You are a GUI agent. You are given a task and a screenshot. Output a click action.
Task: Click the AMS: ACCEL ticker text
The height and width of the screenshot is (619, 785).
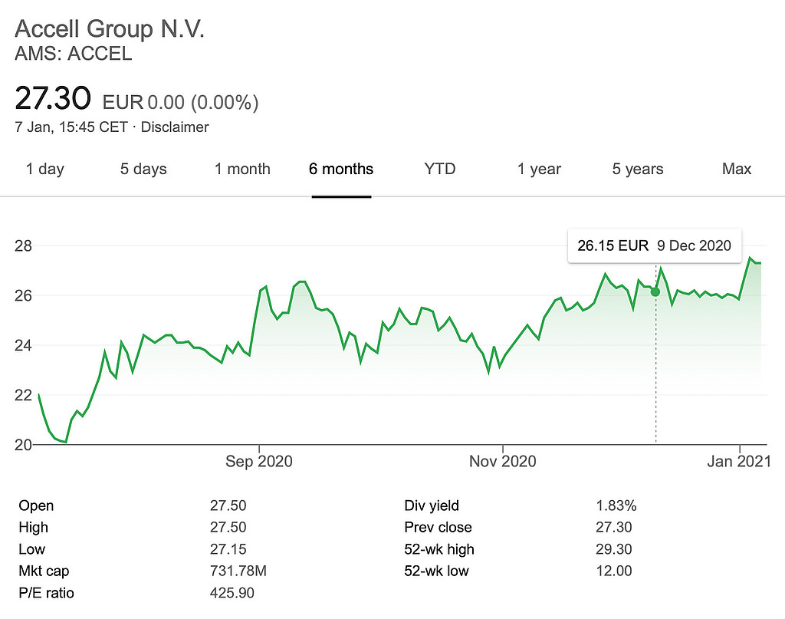(x=74, y=54)
